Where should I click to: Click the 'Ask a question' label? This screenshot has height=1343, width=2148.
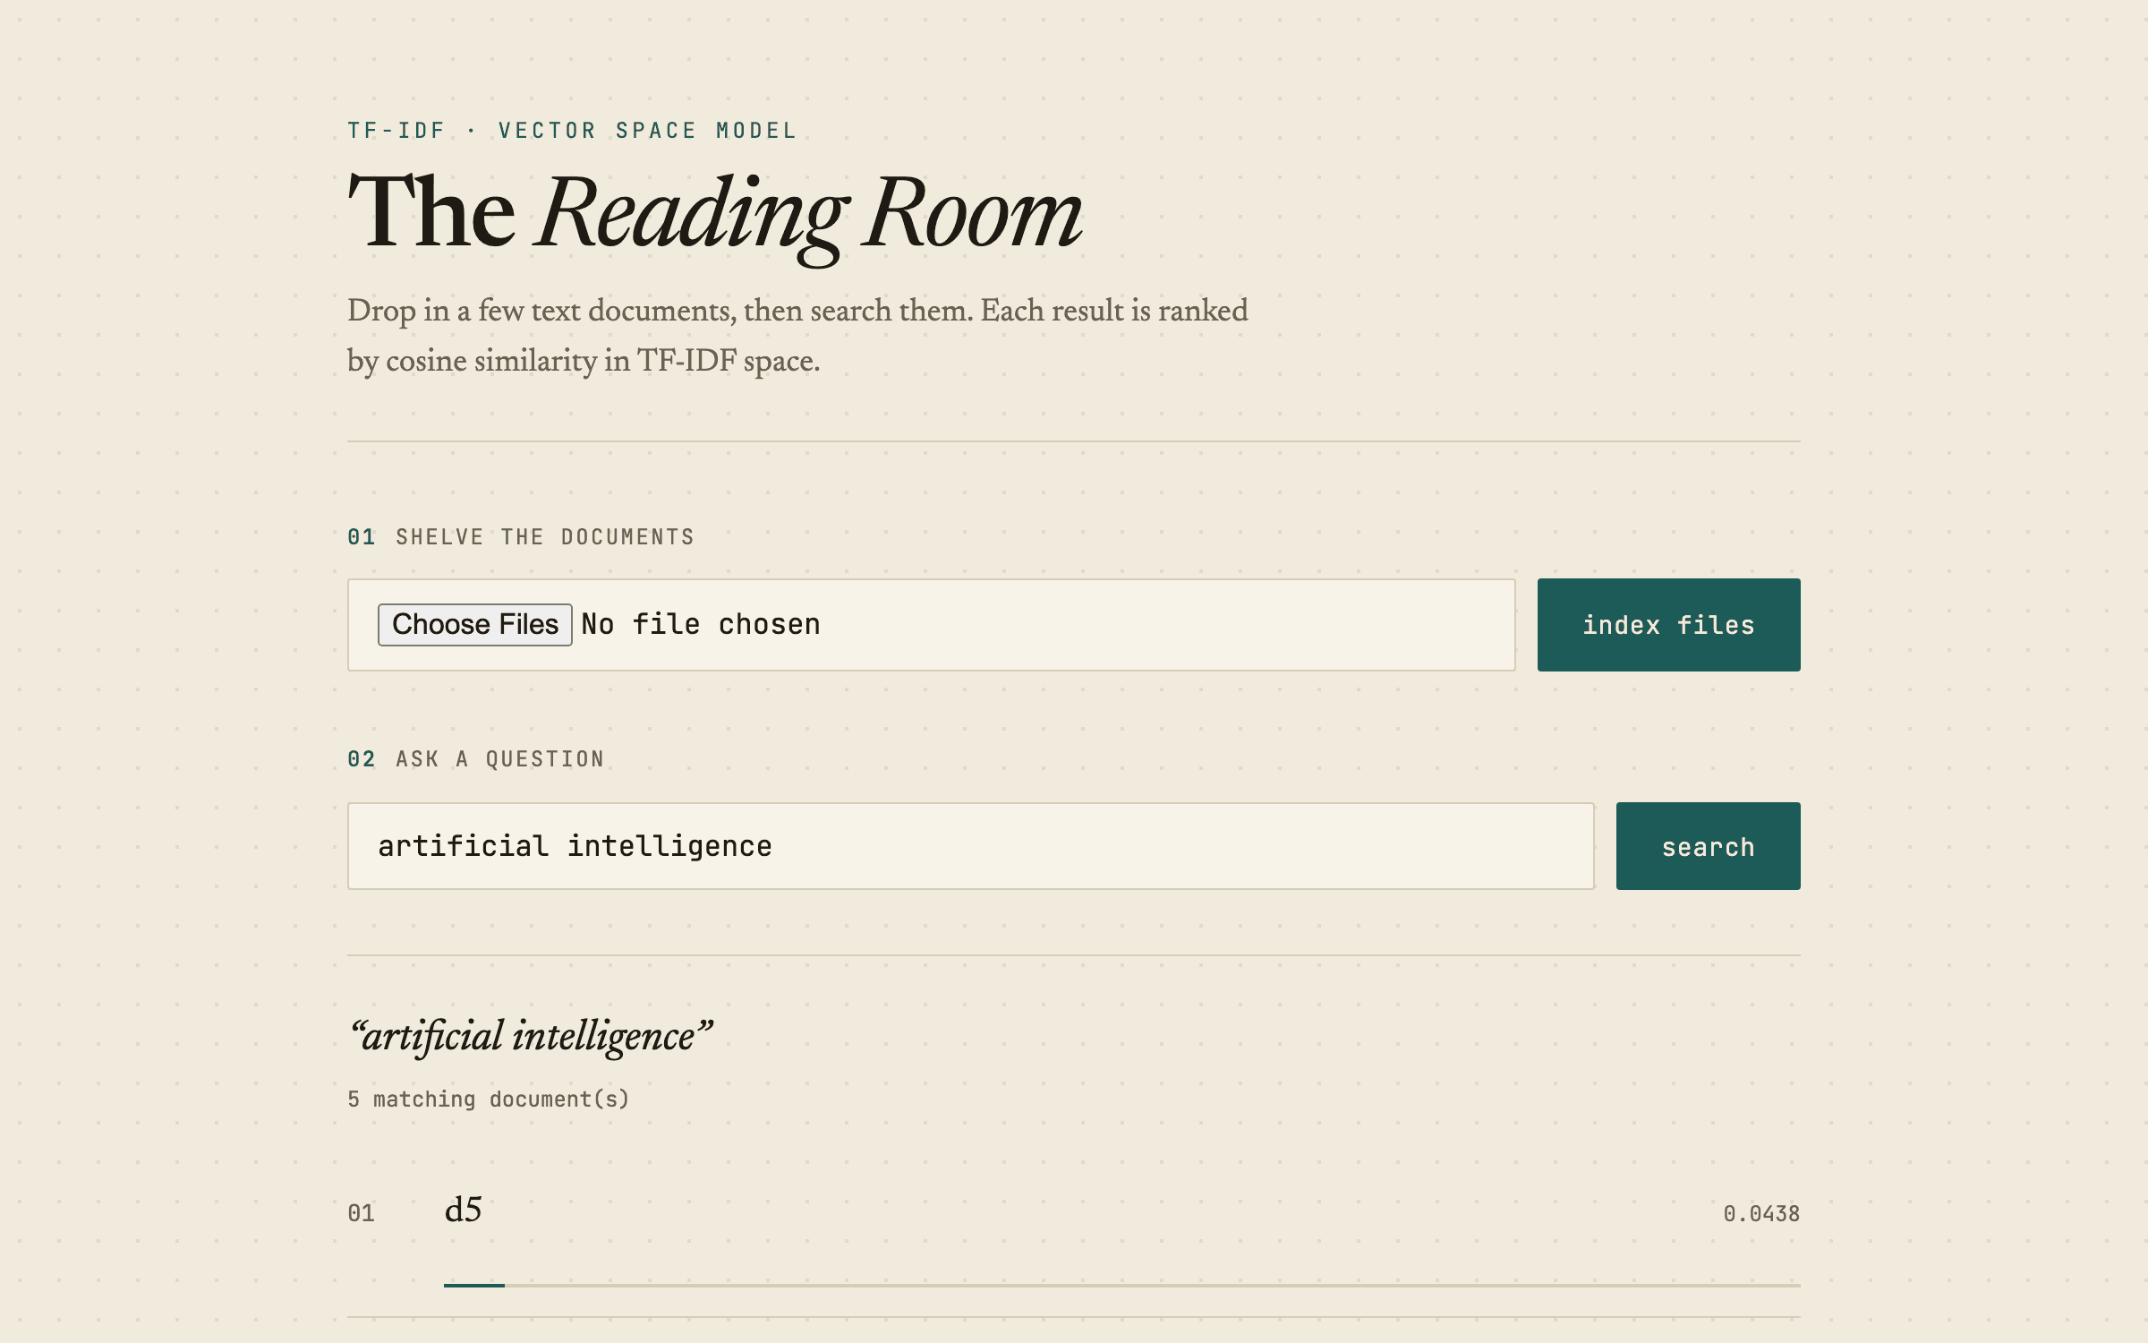coord(499,759)
